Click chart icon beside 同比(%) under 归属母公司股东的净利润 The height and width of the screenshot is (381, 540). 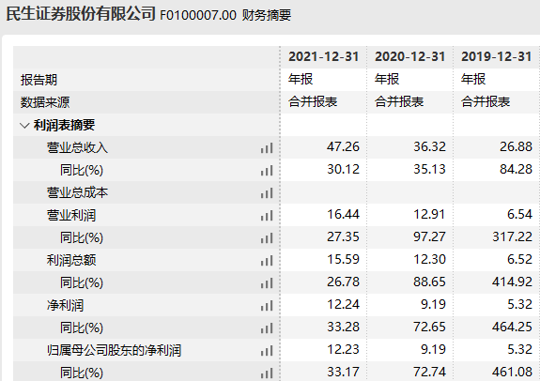(x=267, y=373)
